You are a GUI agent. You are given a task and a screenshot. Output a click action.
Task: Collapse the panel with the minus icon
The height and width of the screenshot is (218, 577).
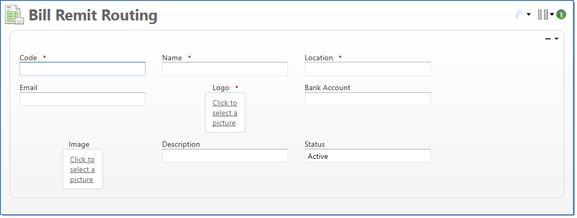548,39
